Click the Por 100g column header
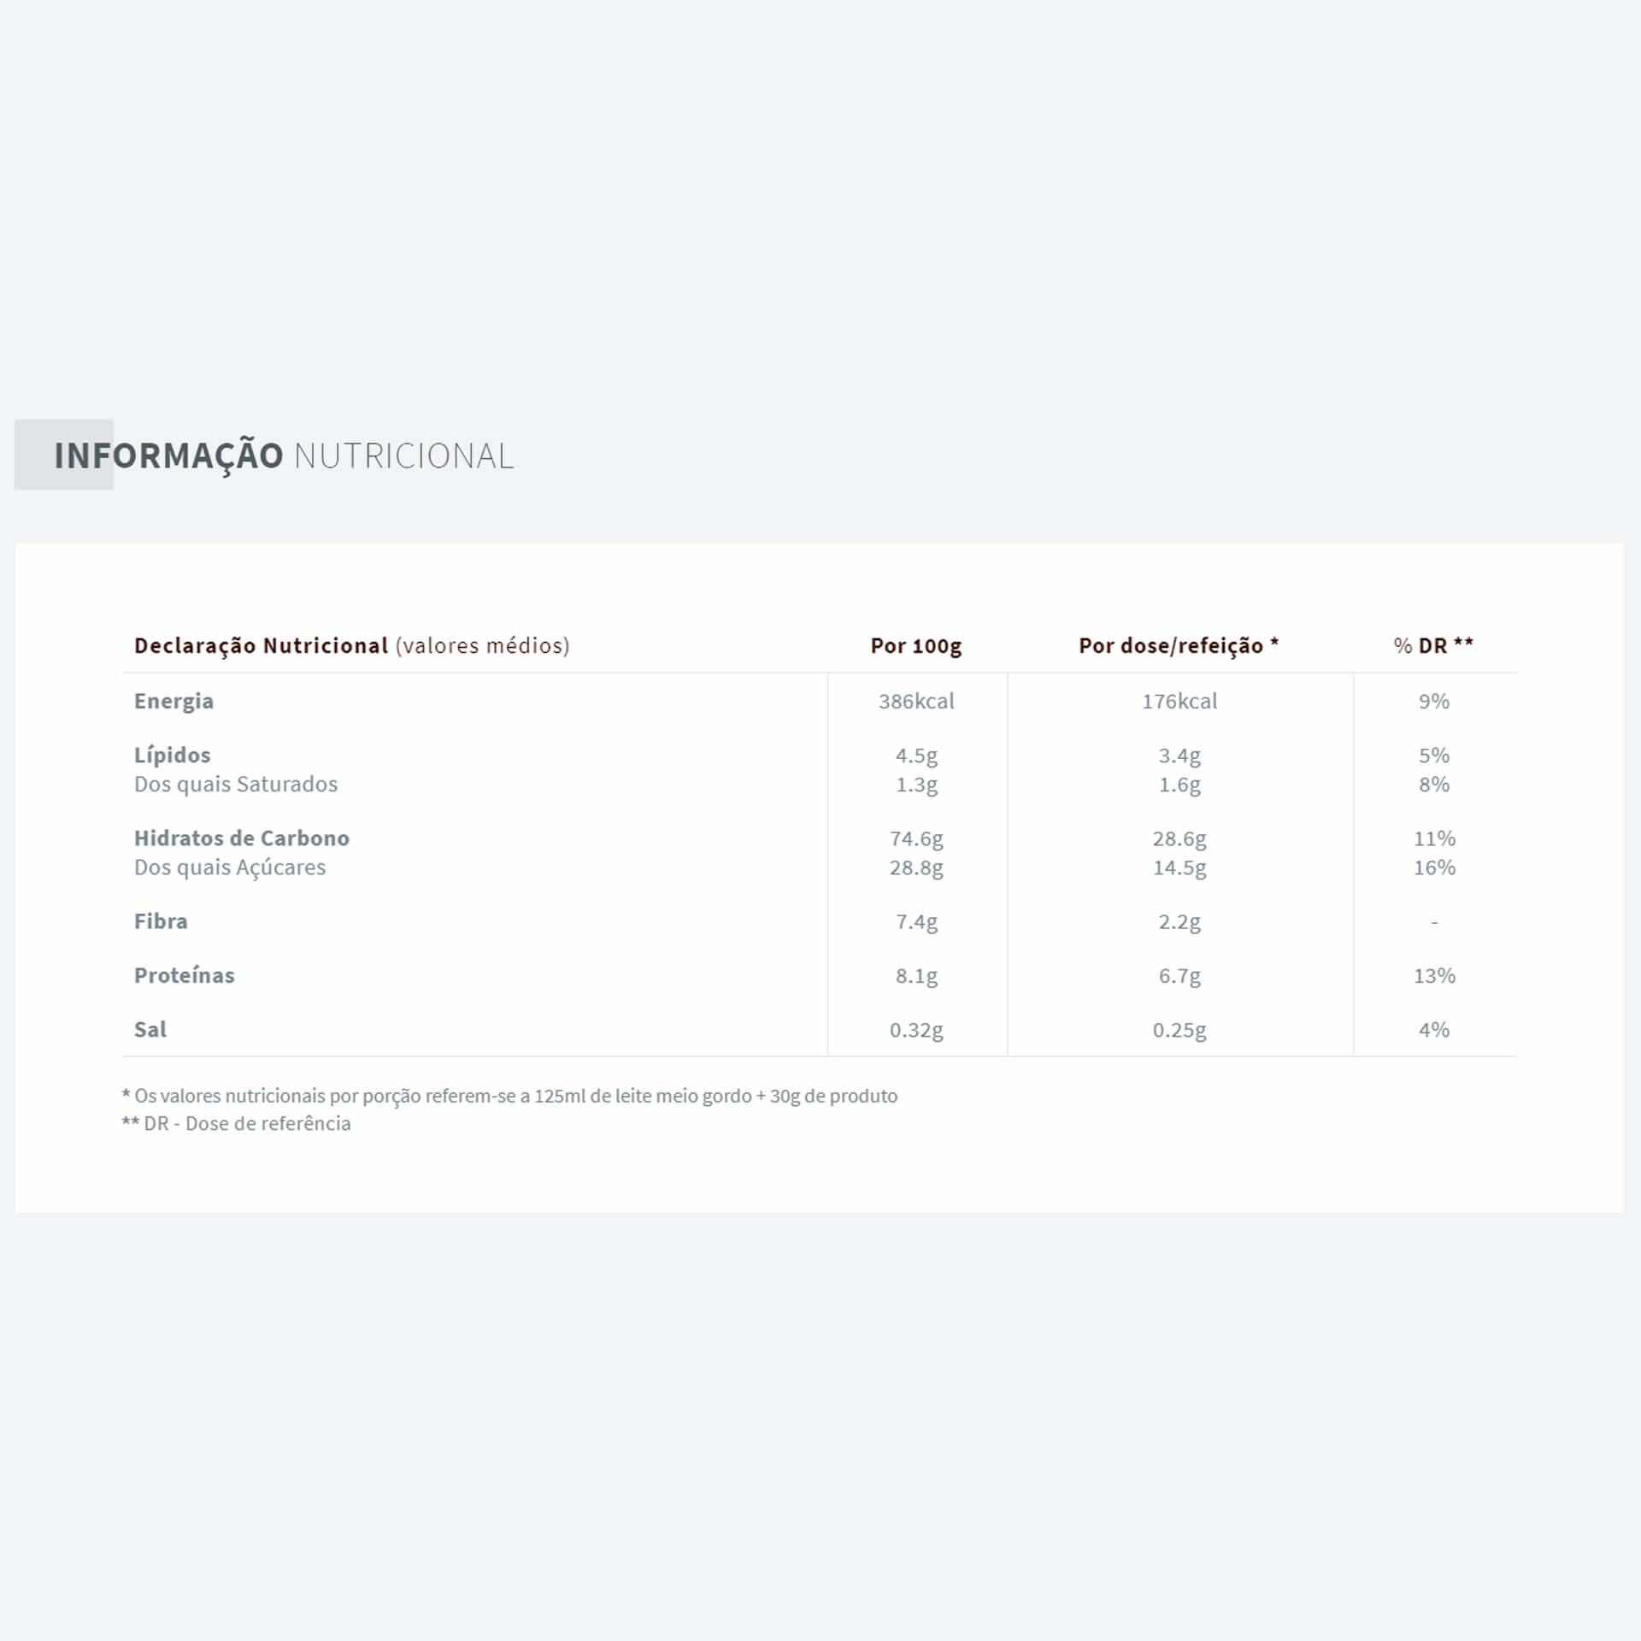Viewport: 1641px width, 1641px height. click(915, 645)
